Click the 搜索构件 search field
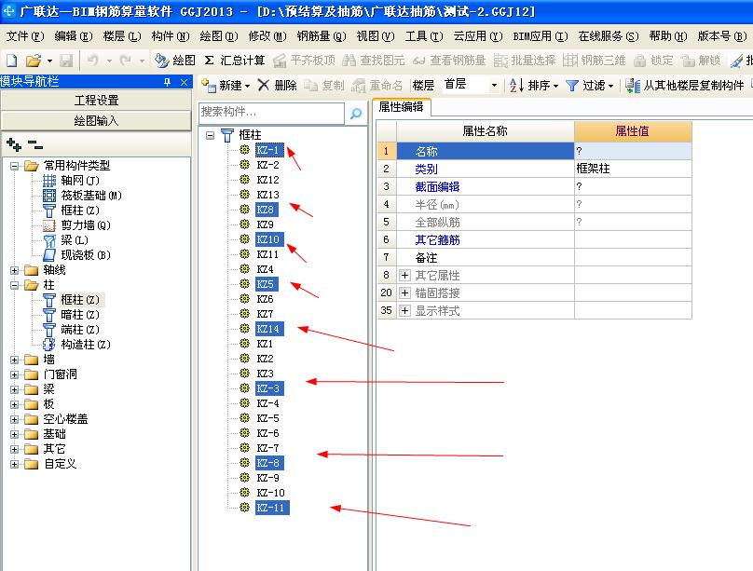753x571 pixels. click(x=271, y=114)
